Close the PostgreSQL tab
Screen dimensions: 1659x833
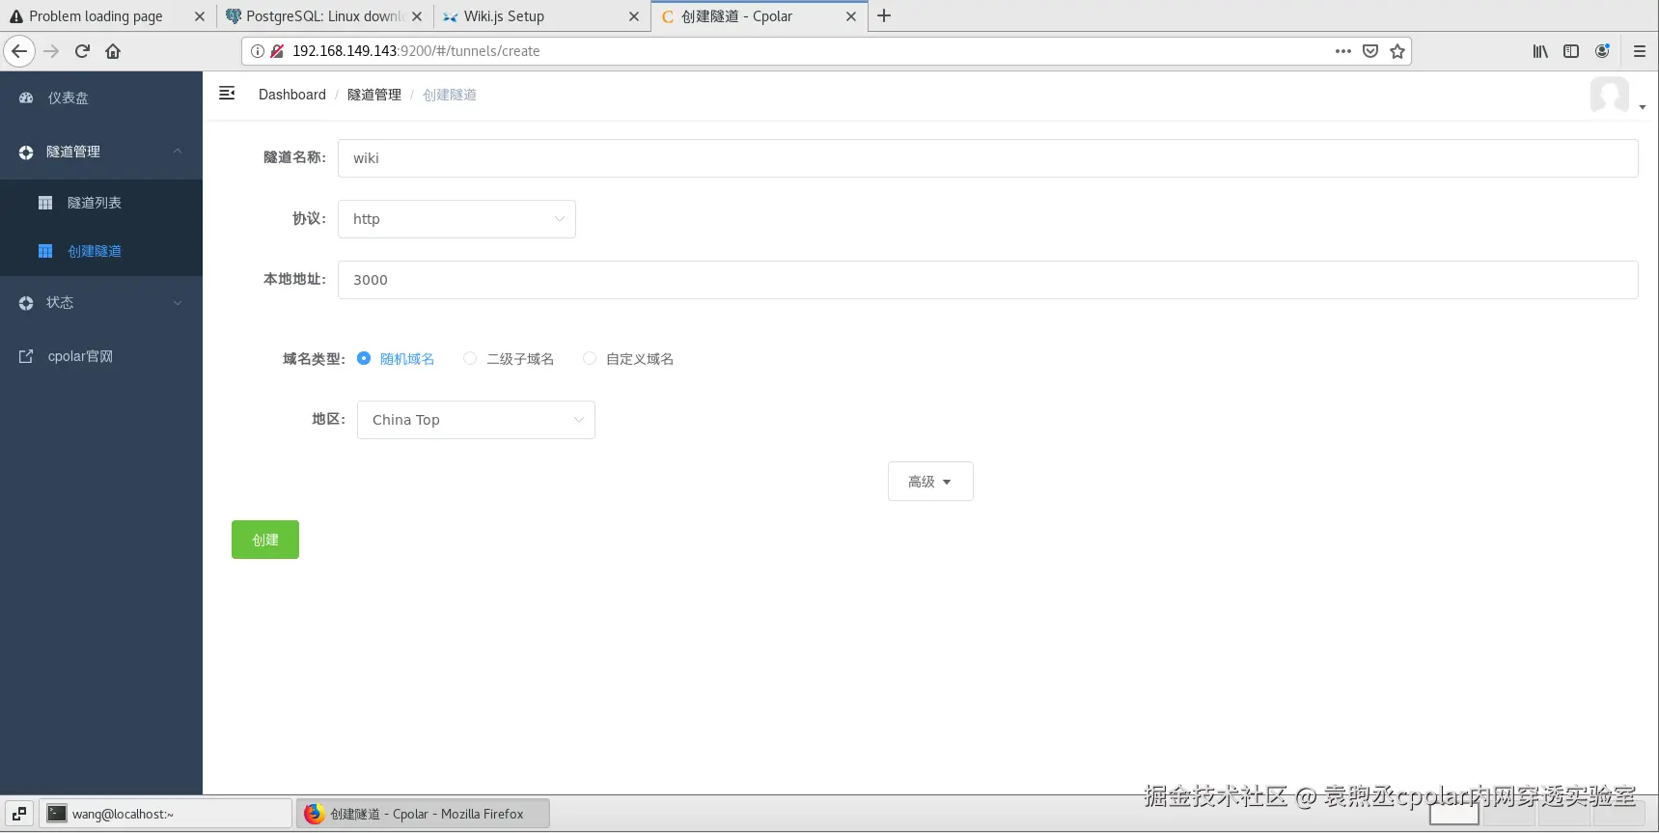point(417,16)
